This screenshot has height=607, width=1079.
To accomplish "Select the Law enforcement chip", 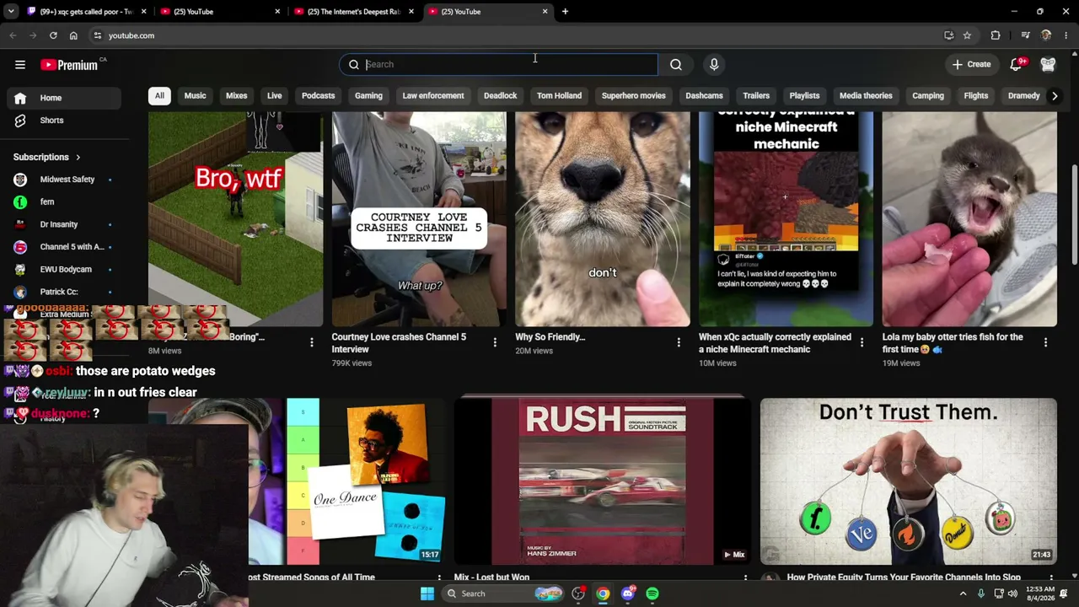I will pos(433,95).
